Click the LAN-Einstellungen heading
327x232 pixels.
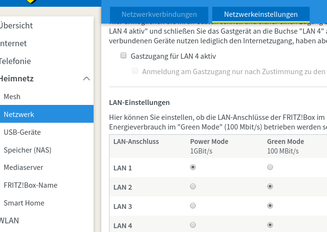point(139,103)
